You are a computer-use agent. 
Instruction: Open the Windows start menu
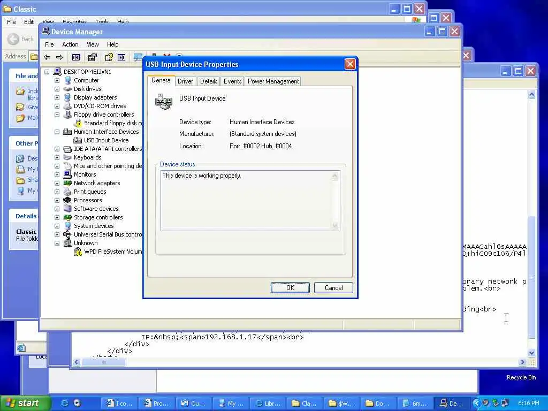click(25, 403)
